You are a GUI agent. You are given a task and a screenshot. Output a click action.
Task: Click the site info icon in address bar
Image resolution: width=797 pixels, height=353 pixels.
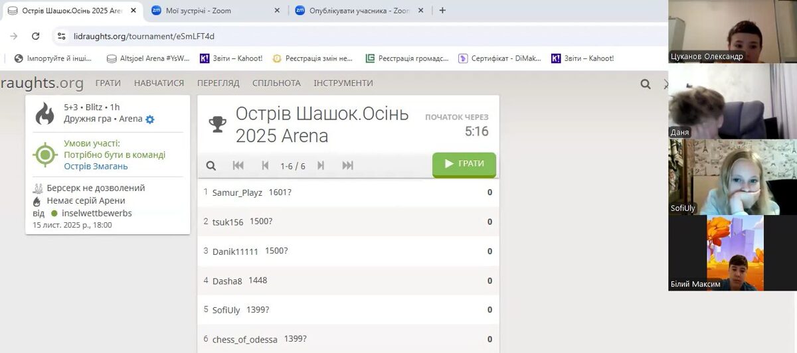tap(61, 36)
